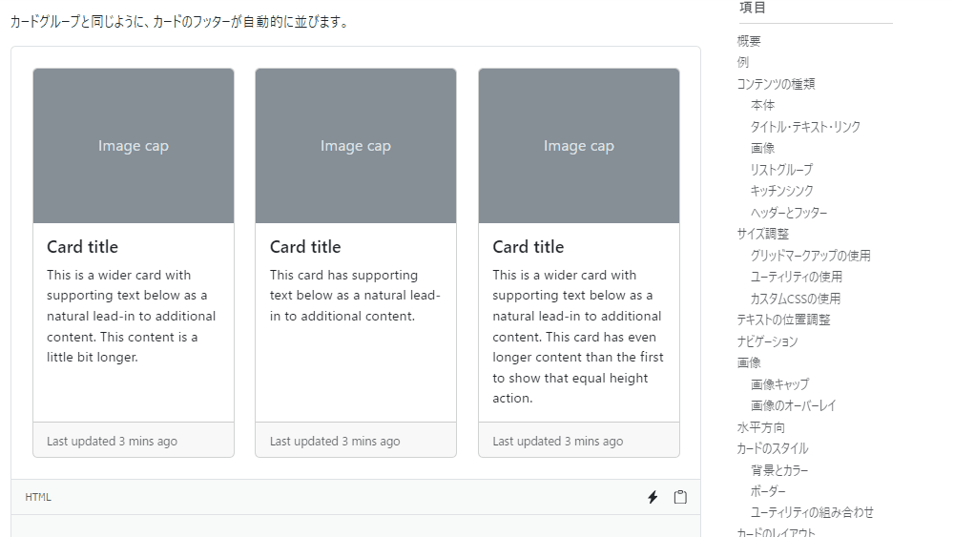Select the 本体 sidebar link

tap(762, 105)
